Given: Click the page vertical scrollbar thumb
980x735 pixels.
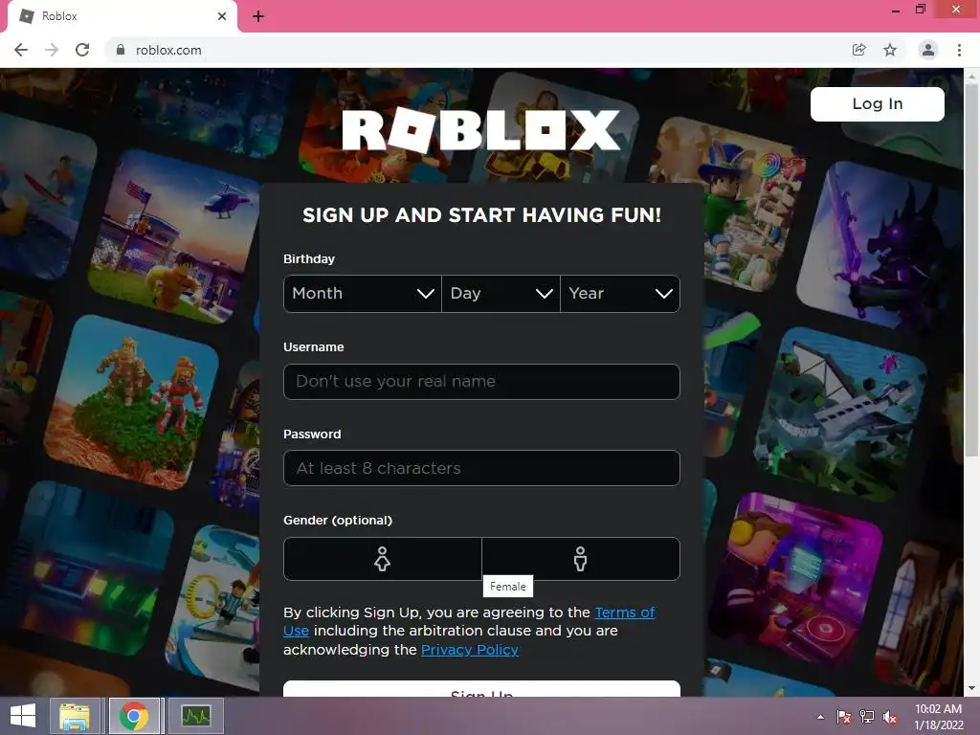Looking at the screenshot, I should (971, 269).
